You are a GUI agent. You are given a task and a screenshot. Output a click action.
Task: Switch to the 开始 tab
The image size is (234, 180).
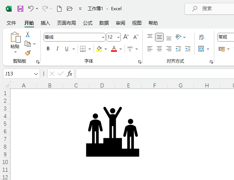29,23
